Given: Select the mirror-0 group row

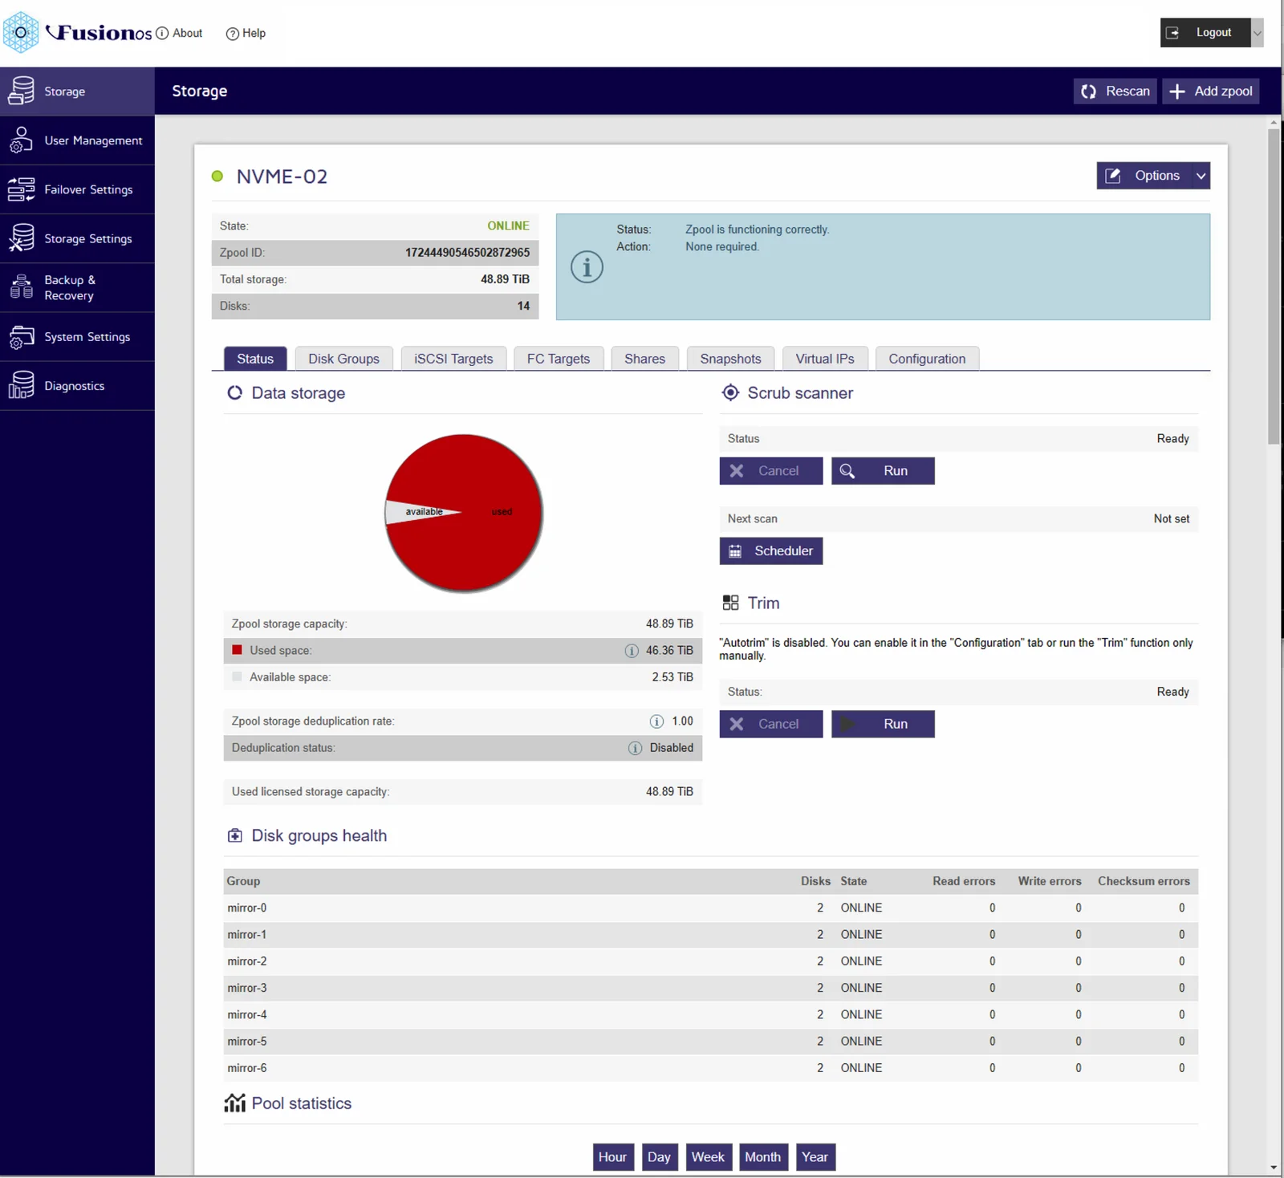Looking at the screenshot, I should tap(710, 908).
